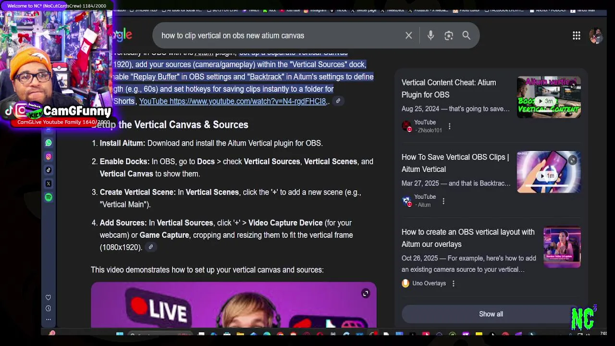Click the 'Enable Docks:' step text

coord(124,161)
